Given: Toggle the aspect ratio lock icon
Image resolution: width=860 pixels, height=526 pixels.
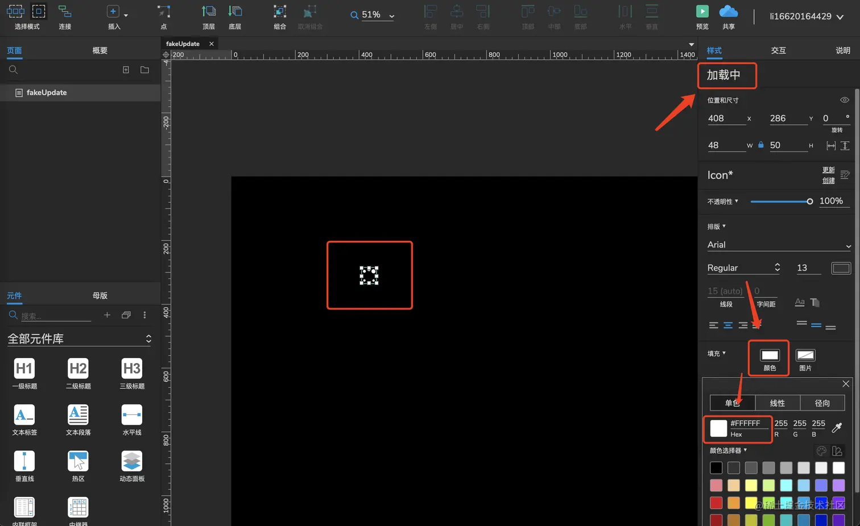Looking at the screenshot, I should (761, 145).
